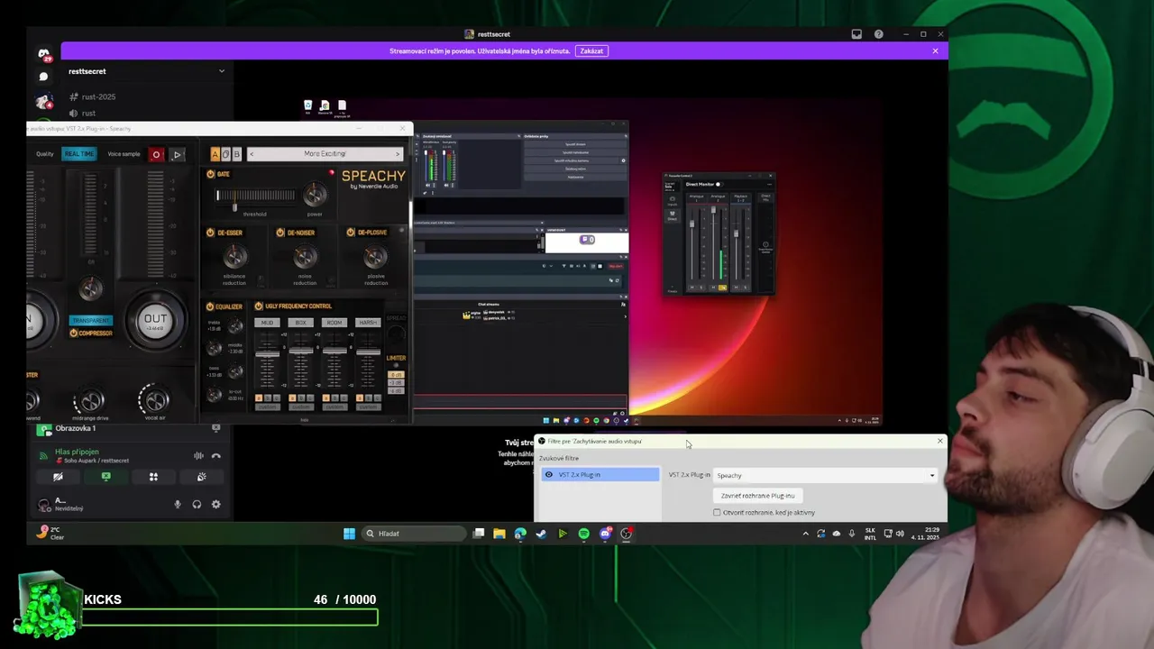Viewport: 1154px width, 649px height.
Task: Open the Discord soundboard icon
Action: coord(201,477)
